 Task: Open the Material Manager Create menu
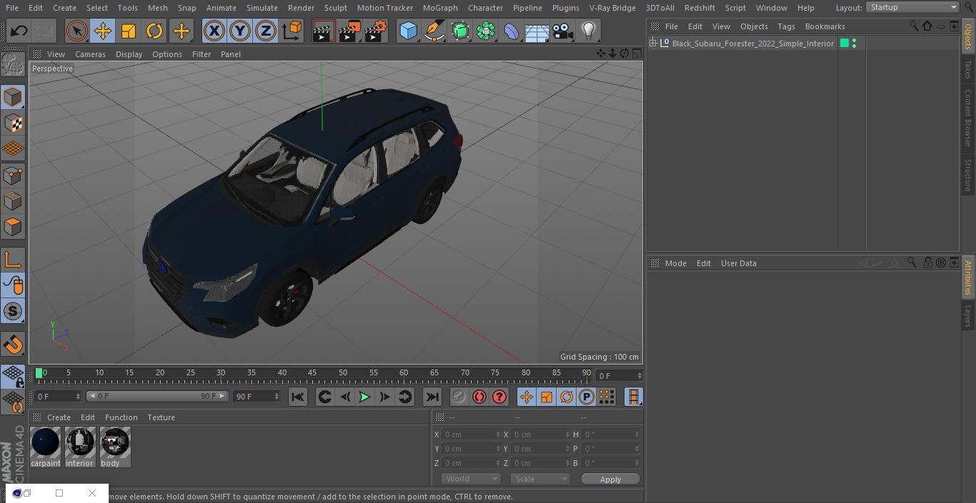tap(59, 417)
